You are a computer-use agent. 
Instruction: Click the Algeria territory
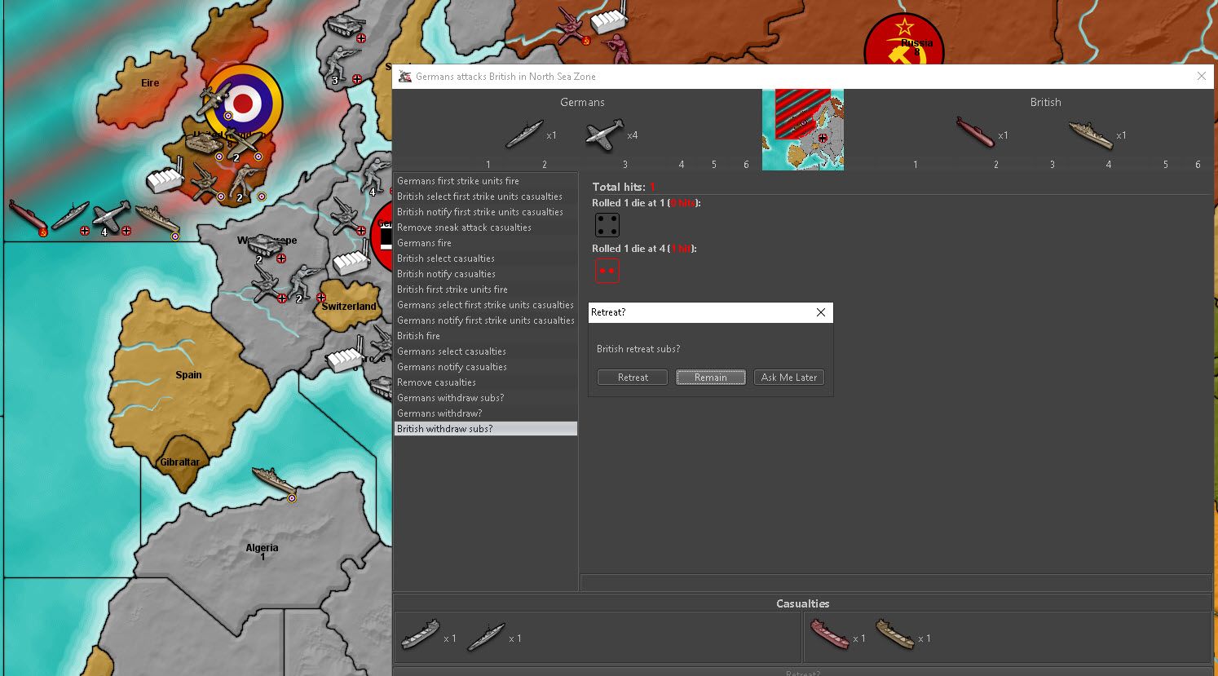[x=262, y=548]
